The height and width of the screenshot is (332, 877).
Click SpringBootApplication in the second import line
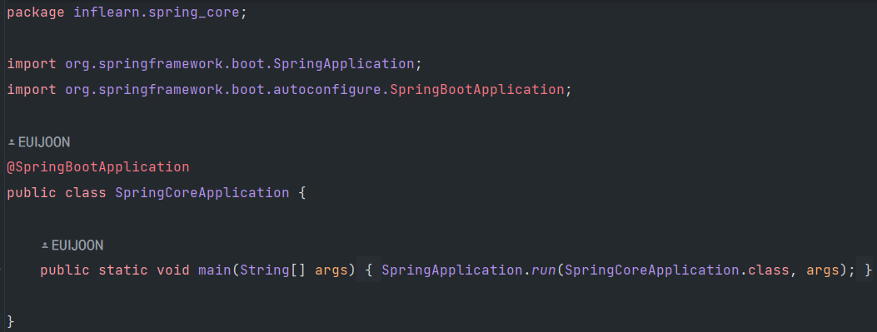[x=477, y=89]
